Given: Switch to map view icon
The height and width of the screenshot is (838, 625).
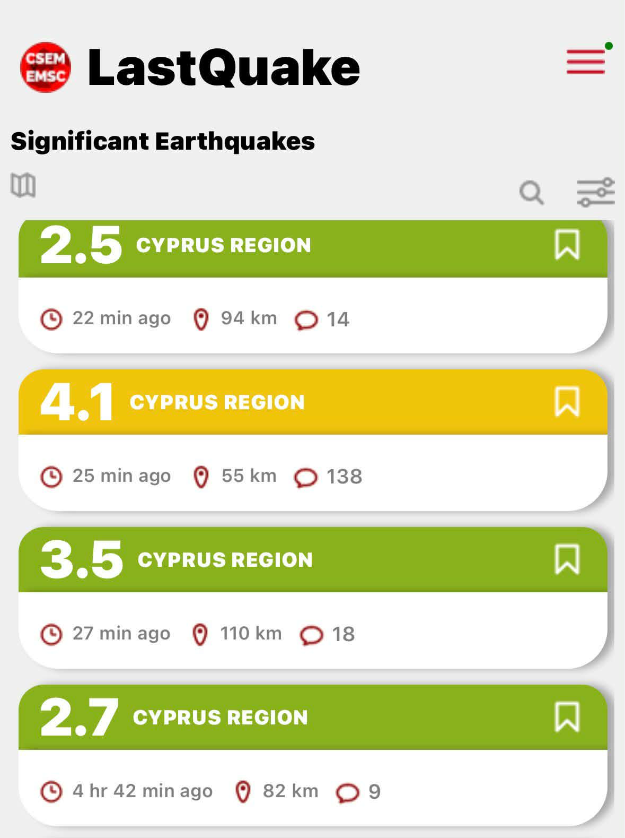Looking at the screenshot, I should 23,185.
